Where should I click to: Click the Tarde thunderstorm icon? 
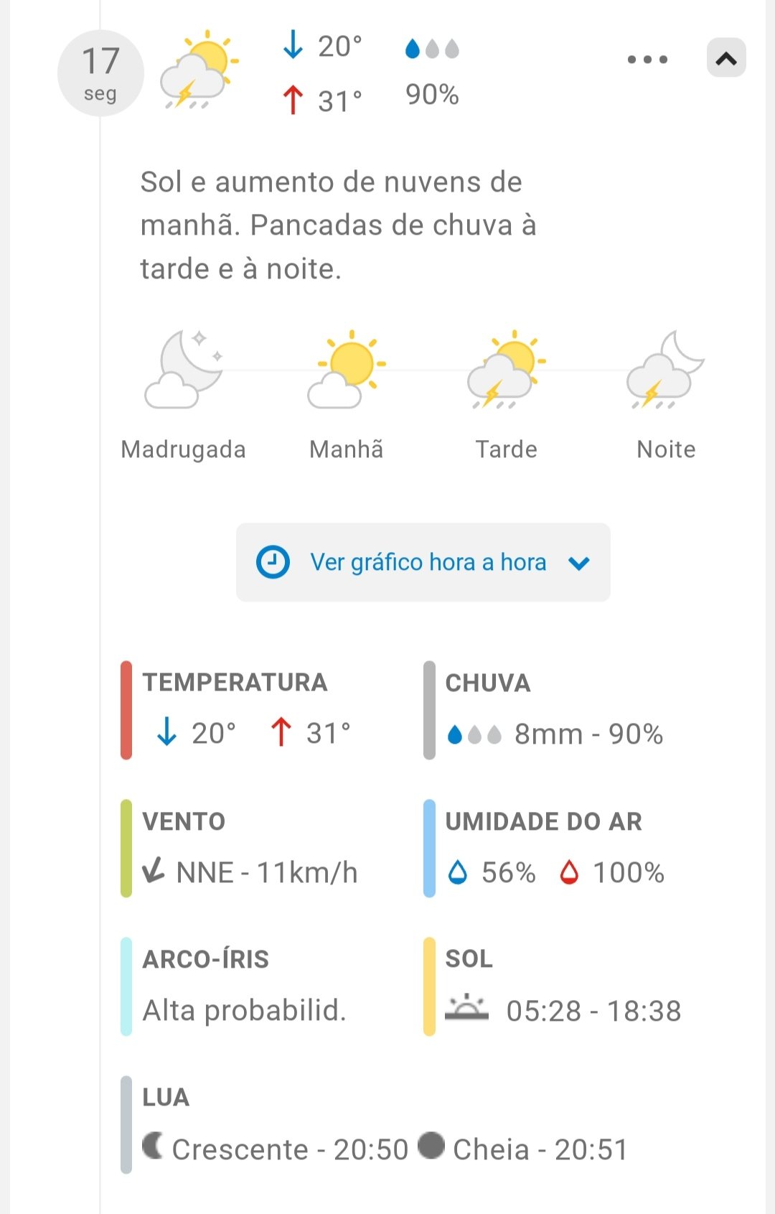pyautogui.click(x=507, y=369)
